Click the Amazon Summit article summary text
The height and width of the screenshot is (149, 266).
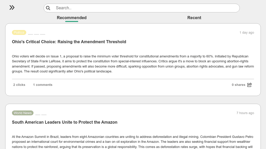tap(133, 142)
